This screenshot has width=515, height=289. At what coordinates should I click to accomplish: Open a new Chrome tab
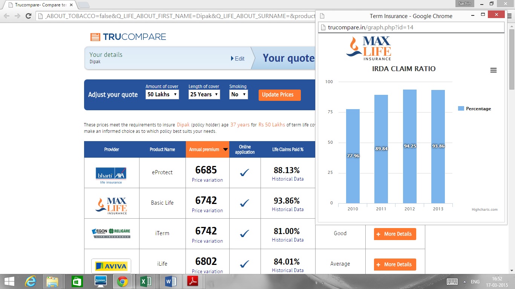click(83, 5)
